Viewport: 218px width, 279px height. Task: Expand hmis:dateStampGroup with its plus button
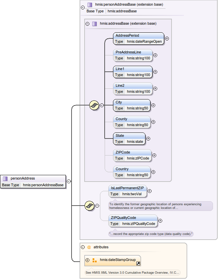click(x=88, y=260)
